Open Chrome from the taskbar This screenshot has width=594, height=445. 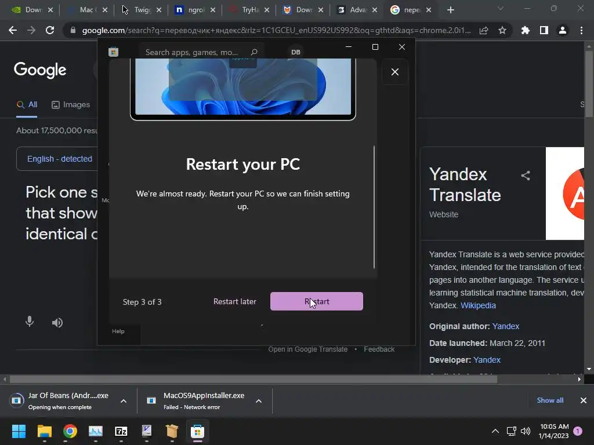coord(70,431)
